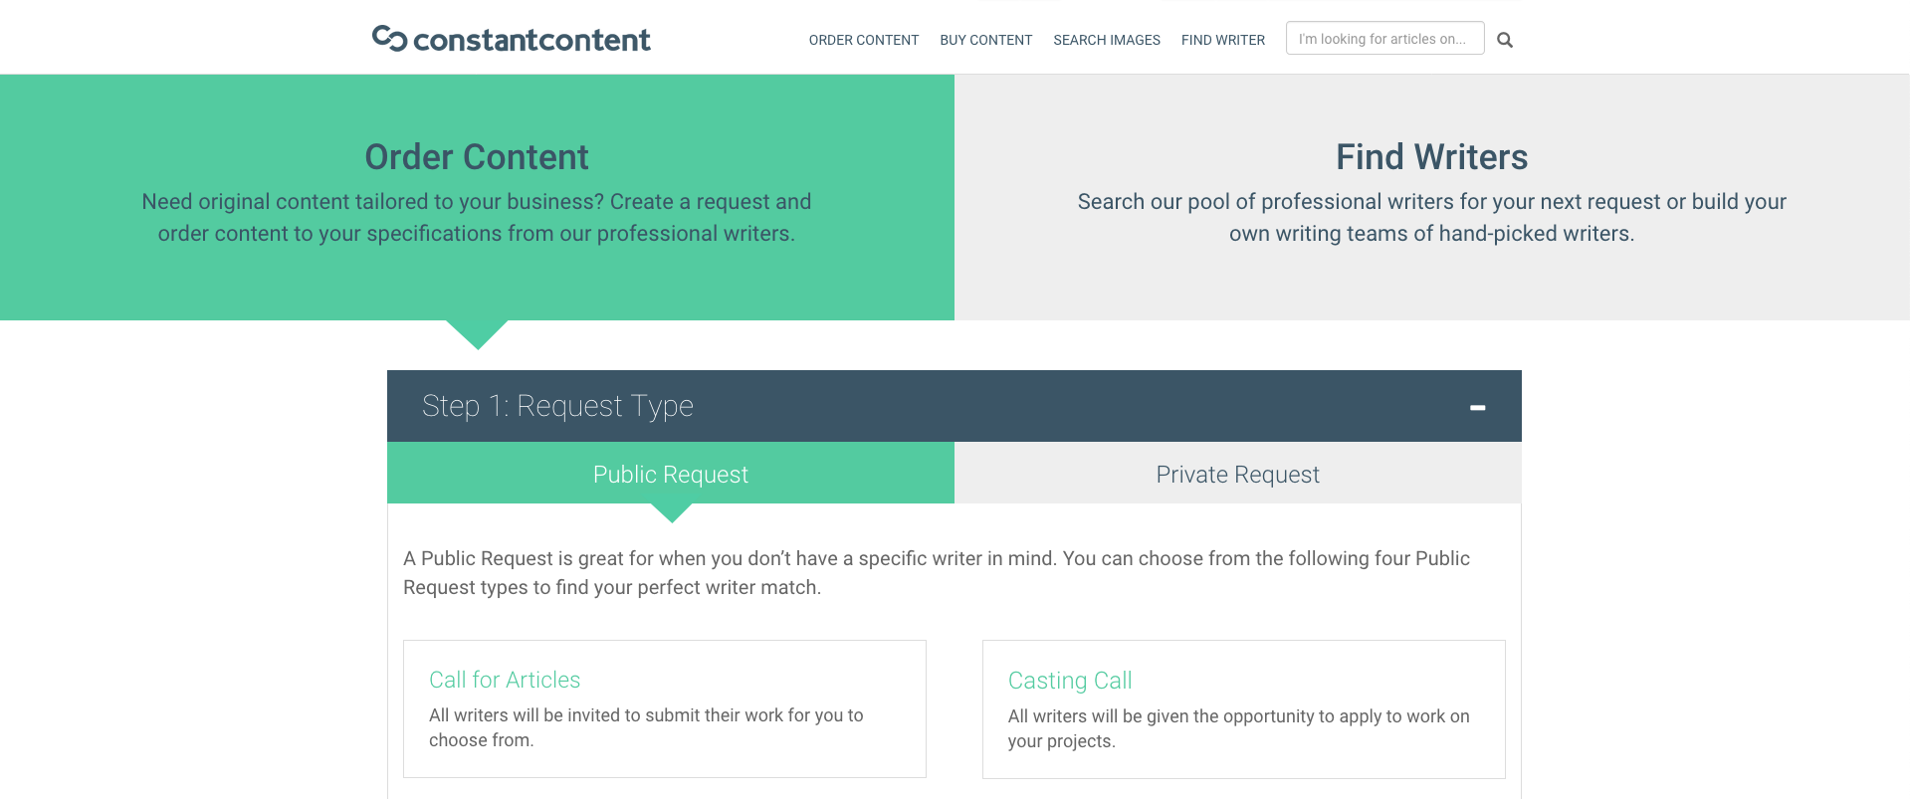Click the Casting Call heading link
Screen dimensions: 1910x799
1070,681
